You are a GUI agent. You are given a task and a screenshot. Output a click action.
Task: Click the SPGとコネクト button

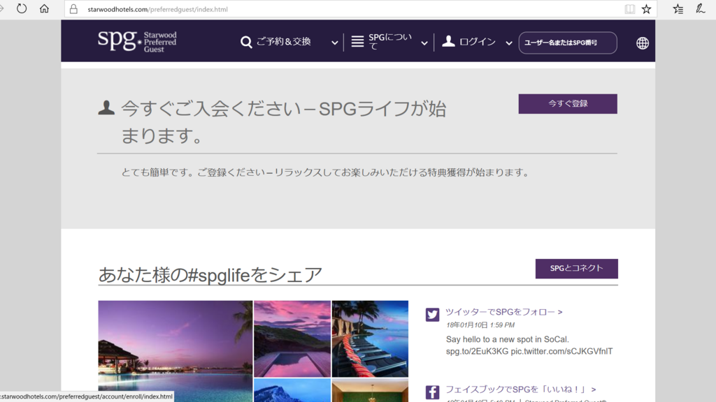577,269
